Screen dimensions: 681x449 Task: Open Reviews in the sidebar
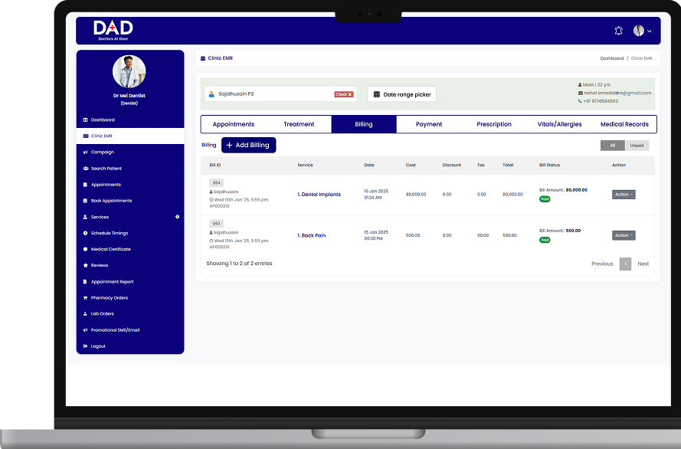click(x=100, y=266)
